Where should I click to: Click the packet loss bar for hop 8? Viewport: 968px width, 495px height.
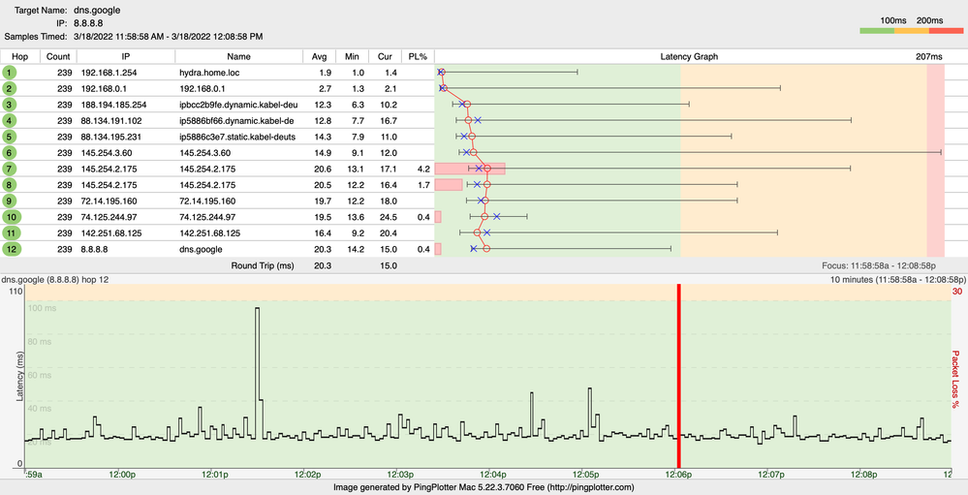(449, 185)
